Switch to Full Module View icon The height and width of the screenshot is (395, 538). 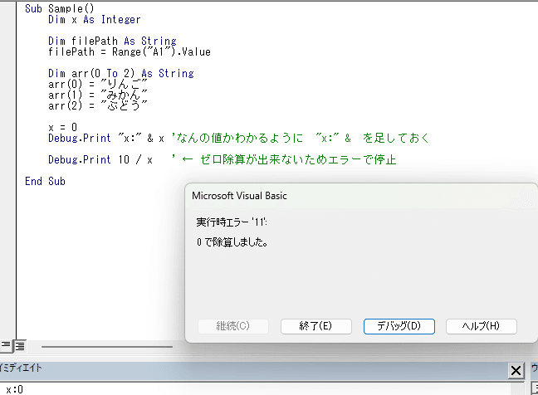point(20,346)
